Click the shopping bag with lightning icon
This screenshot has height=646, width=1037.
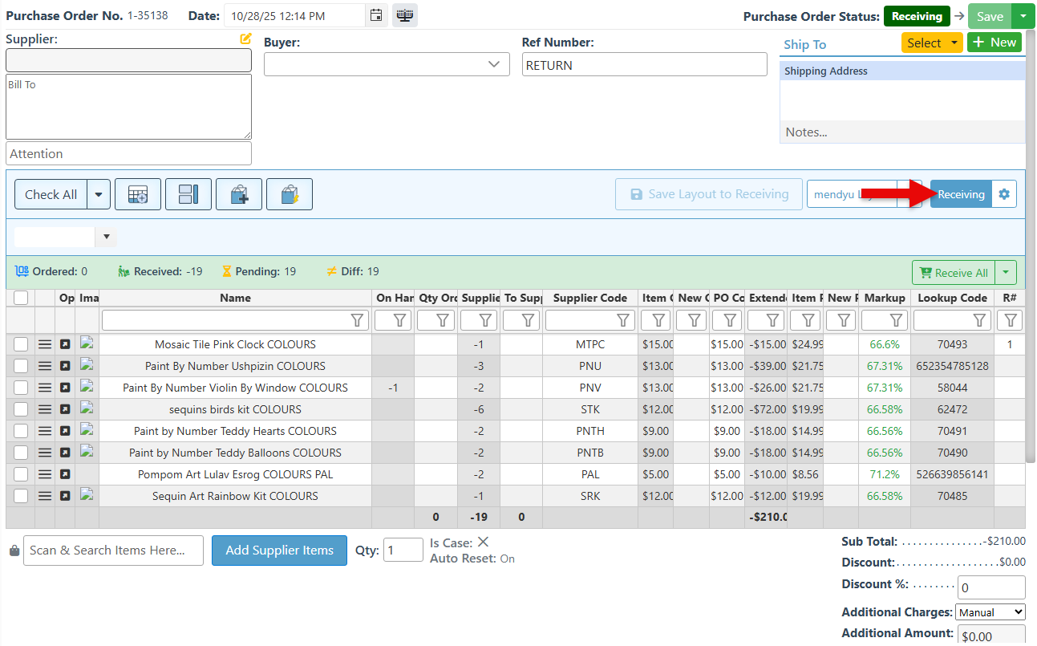tap(290, 194)
